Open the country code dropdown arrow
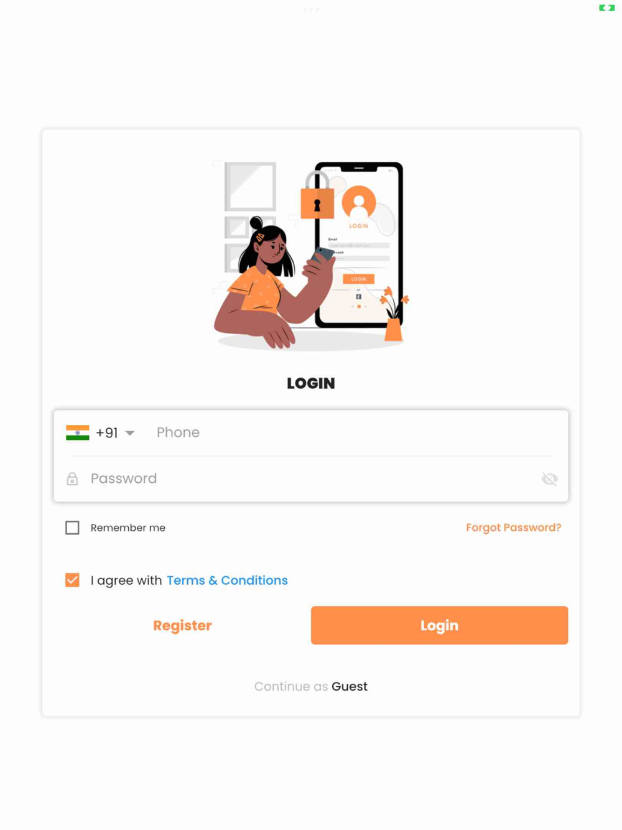Viewport: 622px width, 830px height. tap(130, 433)
